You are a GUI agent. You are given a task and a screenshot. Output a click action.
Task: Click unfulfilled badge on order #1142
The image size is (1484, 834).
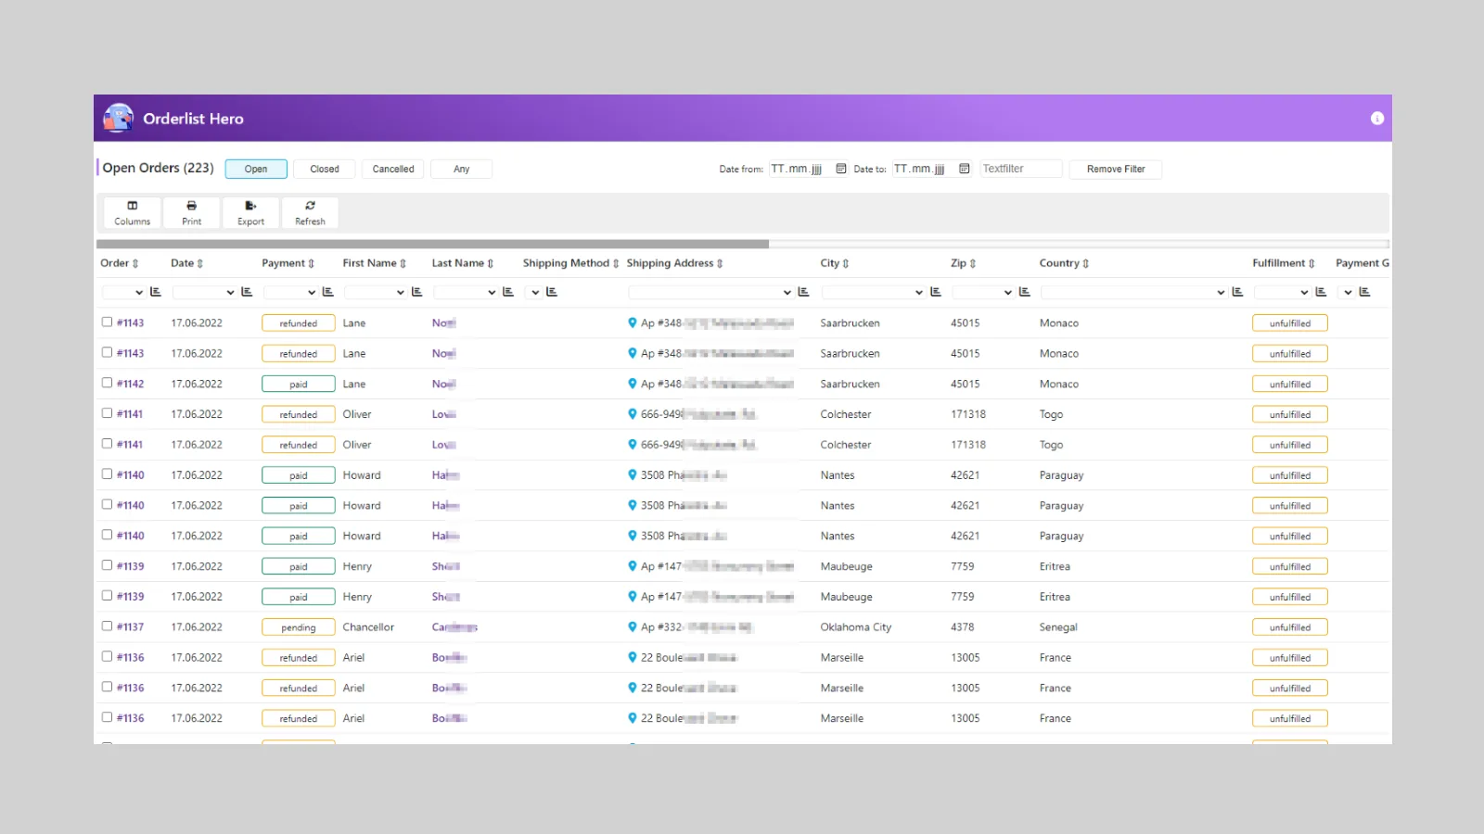point(1290,384)
